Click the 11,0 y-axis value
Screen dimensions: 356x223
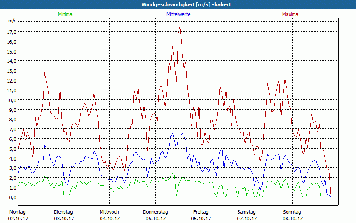pos(12,91)
